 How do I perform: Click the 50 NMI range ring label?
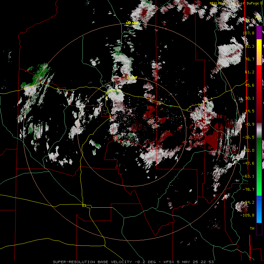pyautogui.click(x=132, y=77)
